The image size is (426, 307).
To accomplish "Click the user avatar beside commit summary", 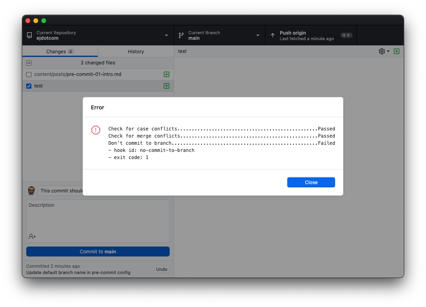I will [31, 191].
